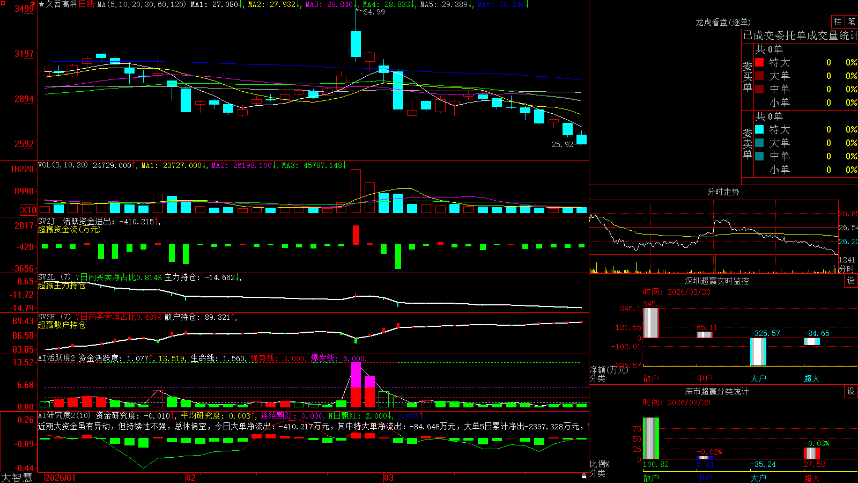Click the SVZL (7) indicator name
This screenshot has width=858, height=483.
[54, 277]
